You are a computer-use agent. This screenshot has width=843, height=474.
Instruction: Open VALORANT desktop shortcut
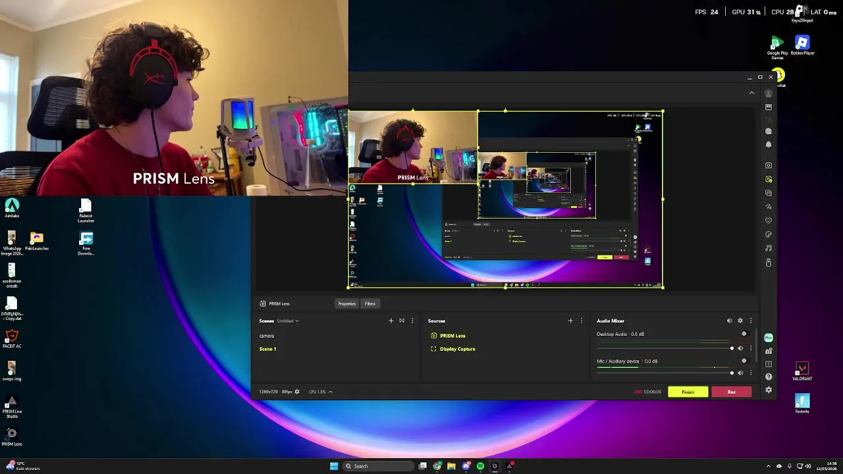(802, 371)
